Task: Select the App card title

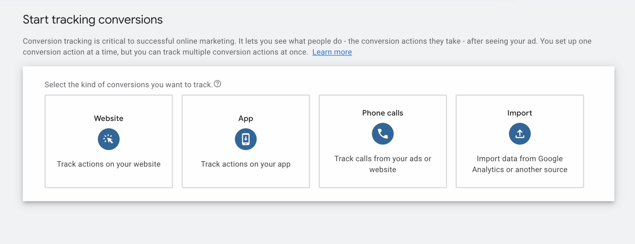Action: pos(246,119)
